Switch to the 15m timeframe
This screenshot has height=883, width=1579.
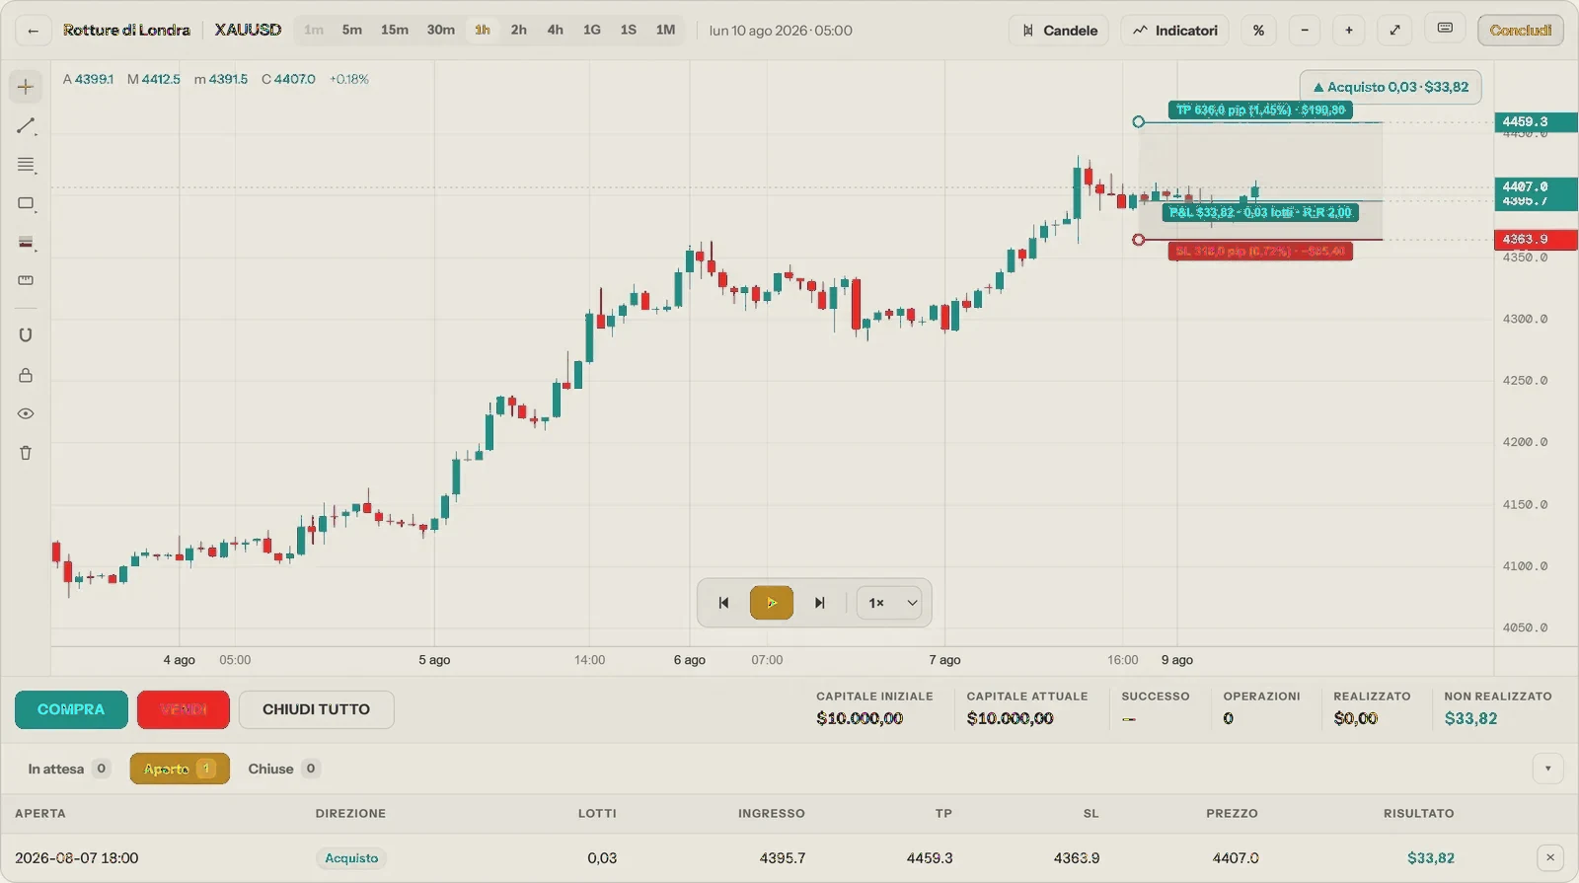[395, 31]
